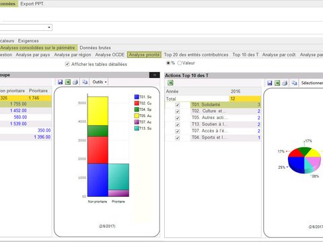Click the yellow T05 legend swatch
323x242 pixels.
(x=137, y=116)
